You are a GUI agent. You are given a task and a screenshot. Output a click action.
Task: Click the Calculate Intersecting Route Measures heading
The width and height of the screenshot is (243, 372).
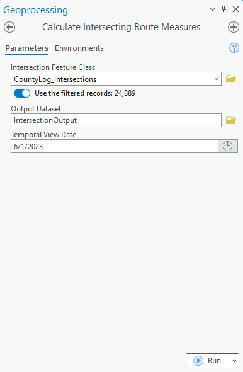pyautogui.click(x=121, y=27)
